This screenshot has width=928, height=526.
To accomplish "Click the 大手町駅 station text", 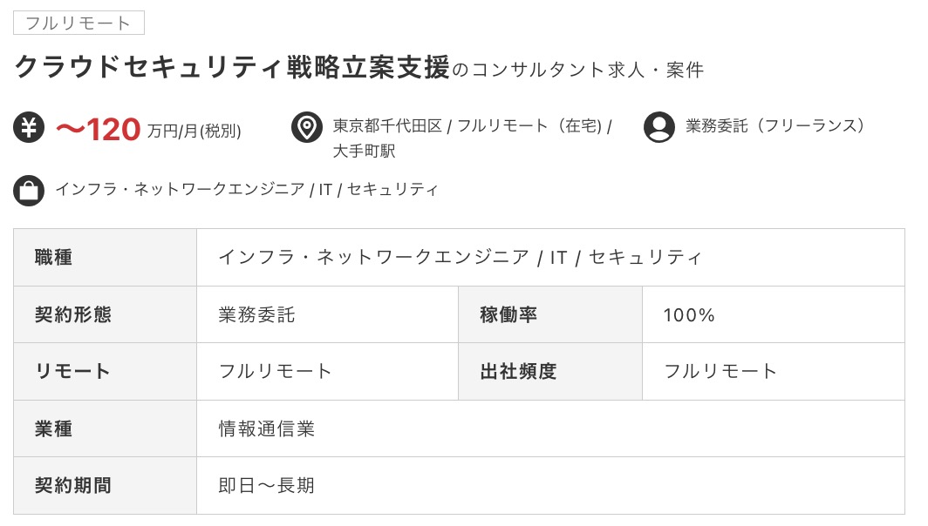I will (365, 152).
